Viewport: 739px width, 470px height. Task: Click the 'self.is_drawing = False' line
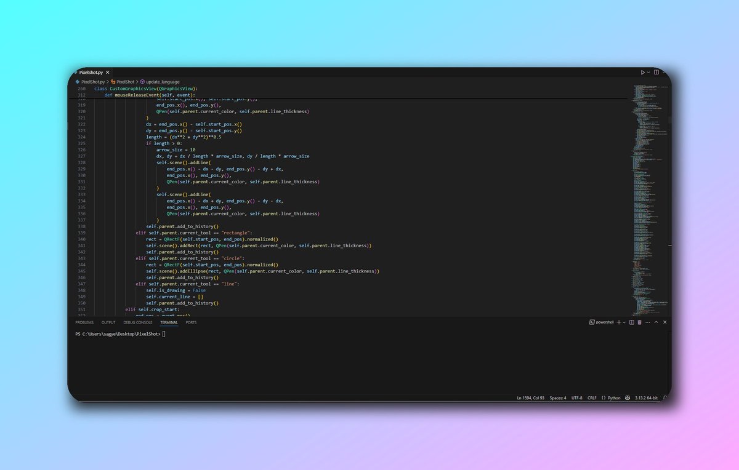pyautogui.click(x=176, y=290)
